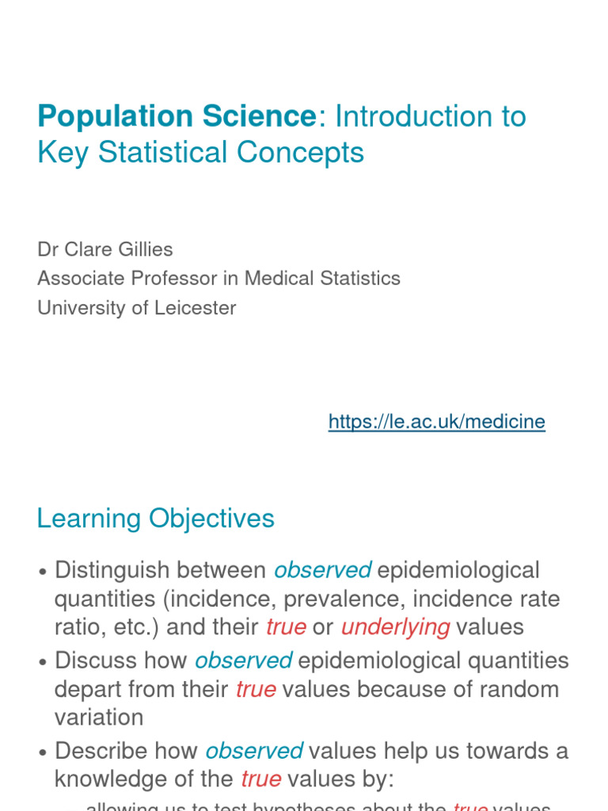The image size is (608, 811).
Task: Click the word 'Discuss' in second bullet
Action: coord(96,661)
